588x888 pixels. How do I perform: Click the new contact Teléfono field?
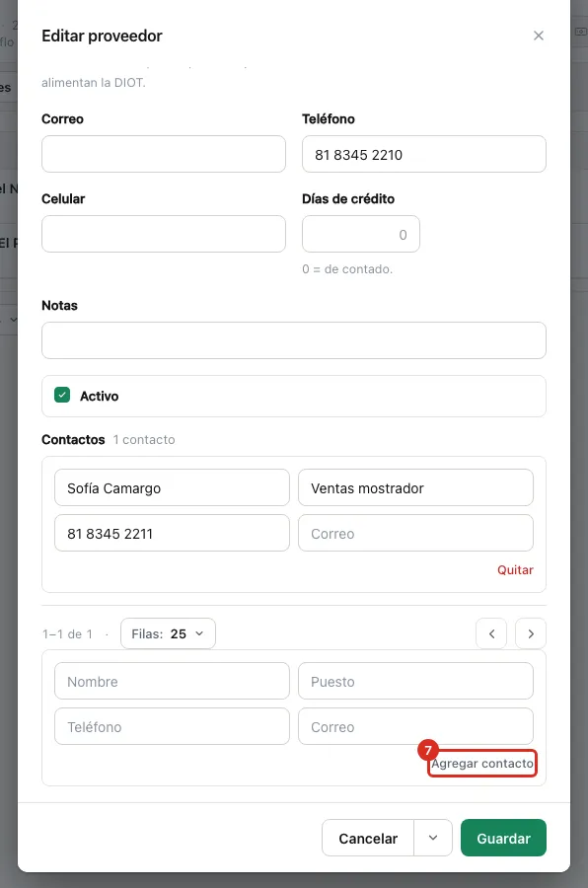click(x=173, y=726)
